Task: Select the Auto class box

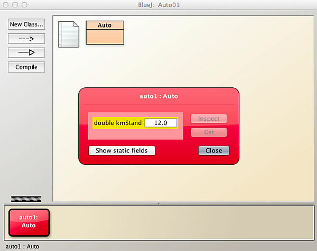Action: click(105, 33)
